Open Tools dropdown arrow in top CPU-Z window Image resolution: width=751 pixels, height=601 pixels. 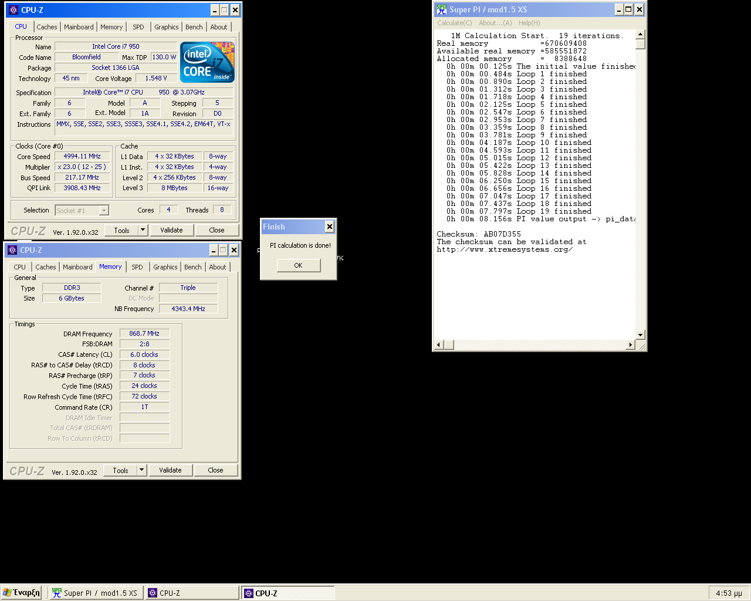143,230
